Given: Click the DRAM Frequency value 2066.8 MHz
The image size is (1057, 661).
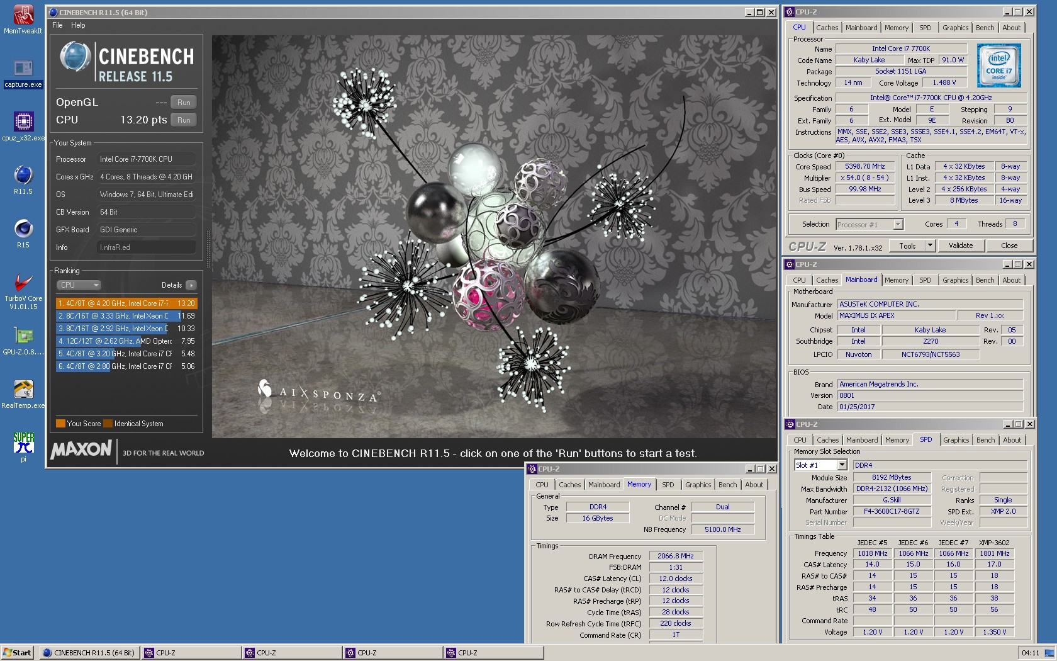Looking at the screenshot, I should coord(676,556).
